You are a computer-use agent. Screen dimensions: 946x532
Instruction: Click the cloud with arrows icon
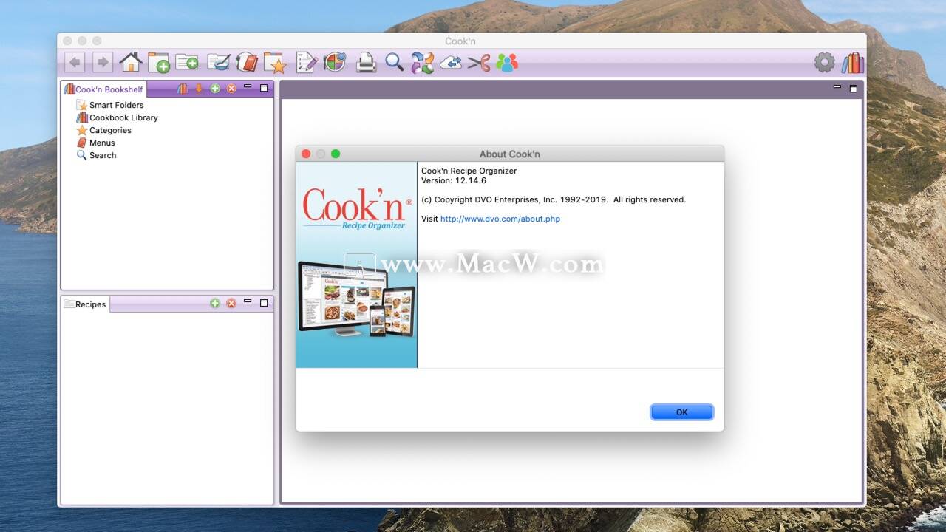[x=451, y=63]
